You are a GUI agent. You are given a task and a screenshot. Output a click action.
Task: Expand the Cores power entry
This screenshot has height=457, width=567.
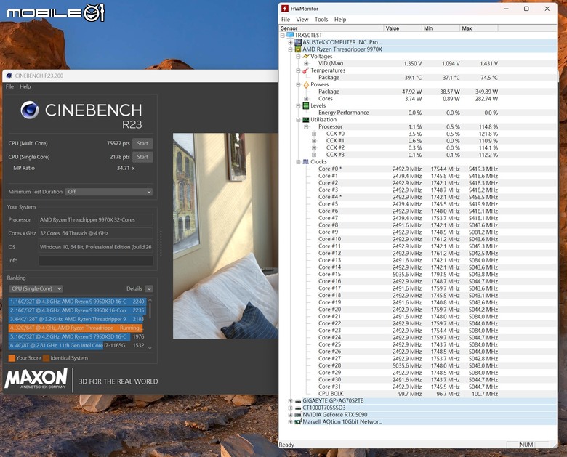[x=306, y=99]
